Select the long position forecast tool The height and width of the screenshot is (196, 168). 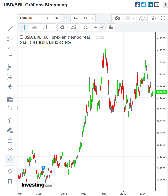pos(10,77)
